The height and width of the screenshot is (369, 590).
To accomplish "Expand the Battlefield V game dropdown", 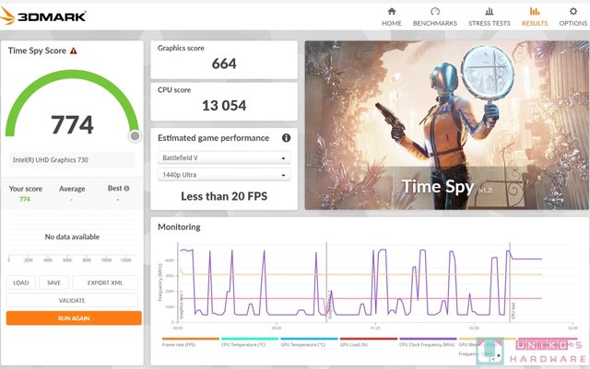I will point(223,157).
